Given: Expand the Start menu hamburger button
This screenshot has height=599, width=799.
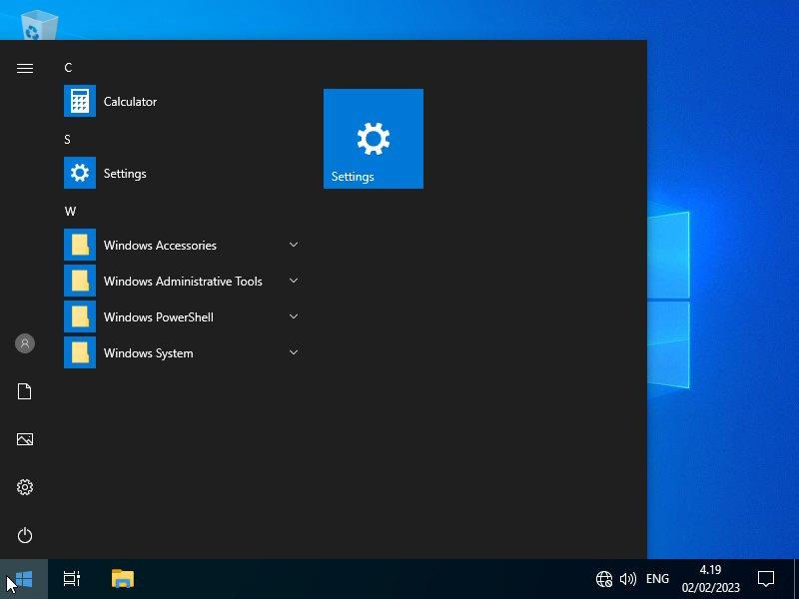Looking at the screenshot, I should [x=24, y=68].
